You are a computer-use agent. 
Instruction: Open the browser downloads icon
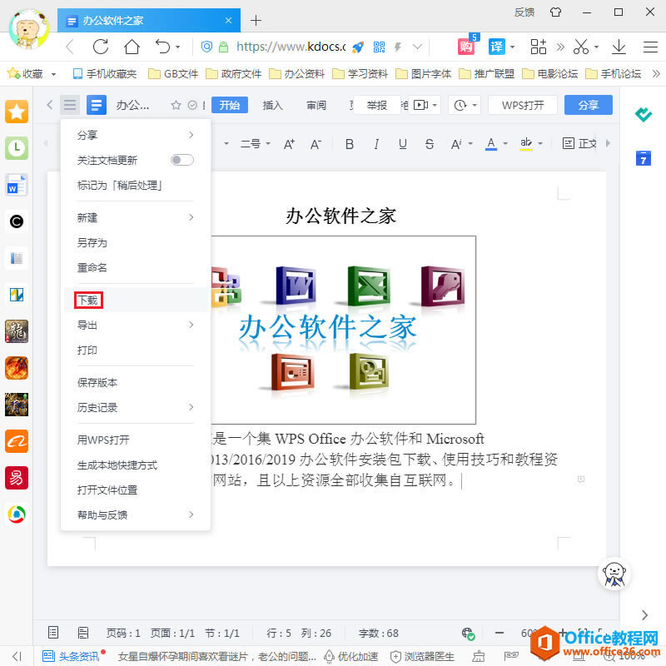click(x=619, y=47)
